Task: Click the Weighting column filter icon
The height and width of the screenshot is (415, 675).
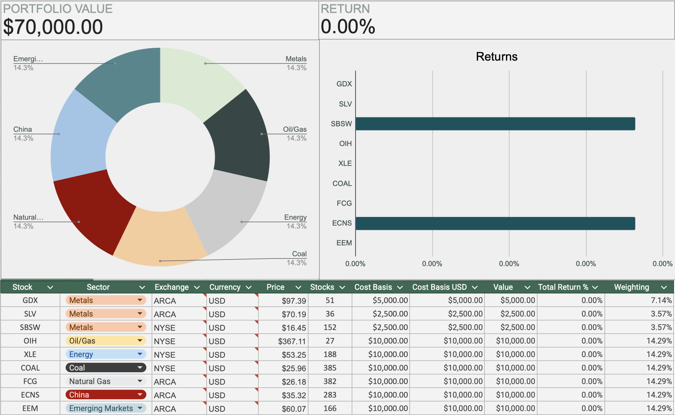Action: [x=664, y=288]
